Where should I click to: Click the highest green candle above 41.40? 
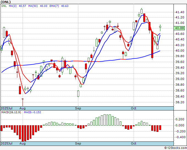point(141,11)
